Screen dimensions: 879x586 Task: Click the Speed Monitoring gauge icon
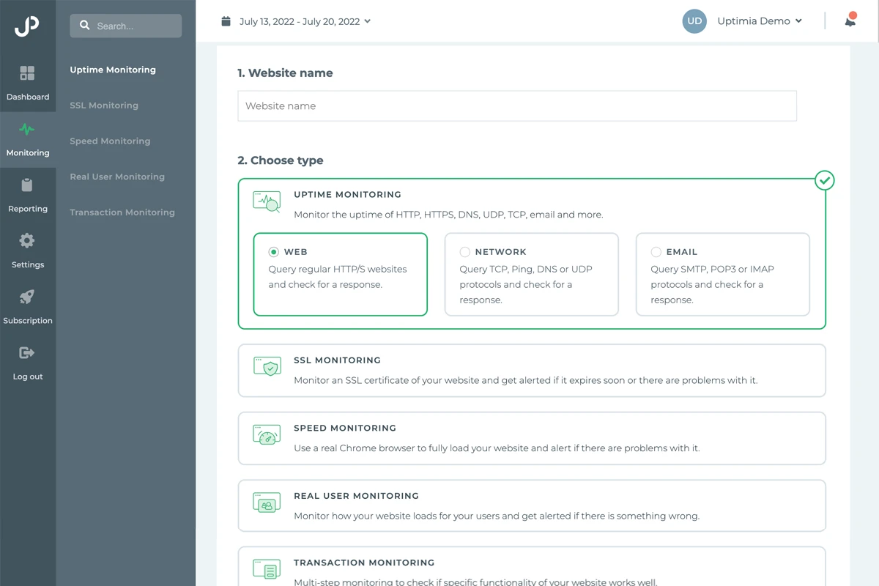point(267,434)
